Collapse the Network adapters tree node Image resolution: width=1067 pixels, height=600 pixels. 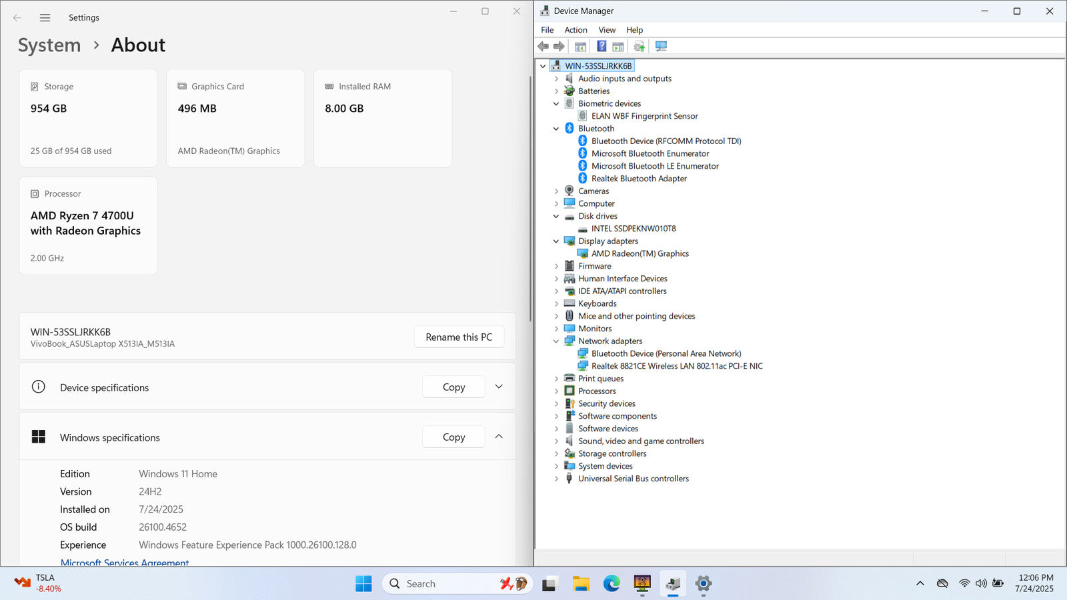click(x=556, y=341)
